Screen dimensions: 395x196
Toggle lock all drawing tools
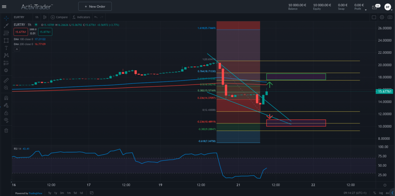(x=6, y=113)
